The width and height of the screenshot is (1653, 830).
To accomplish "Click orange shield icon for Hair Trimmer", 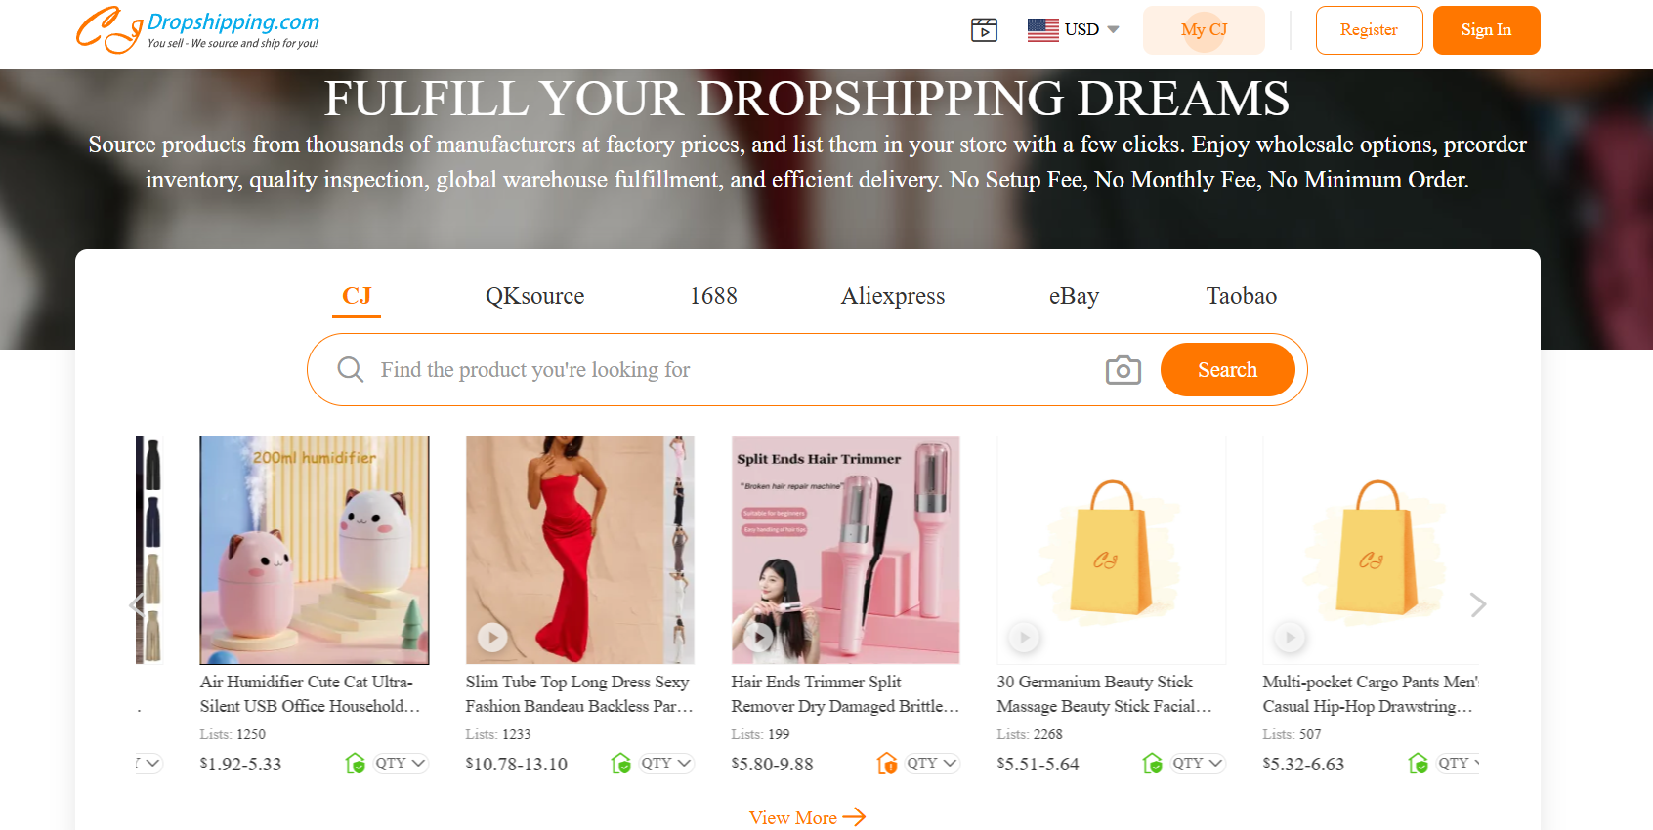I will [x=886, y=764].
